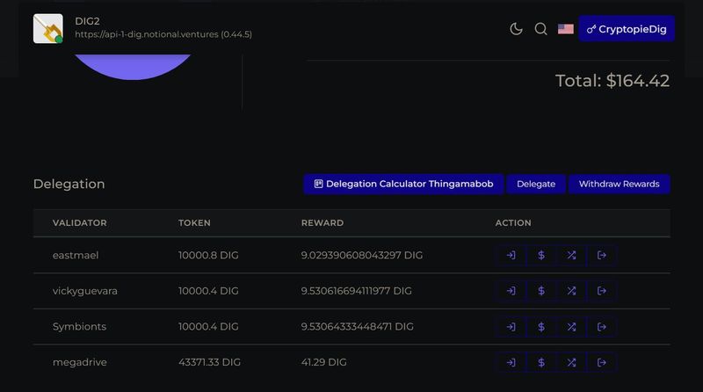Viewport: 703px width, 392px height.
Task: Click the purple pie chart segment
Action: 132,66
